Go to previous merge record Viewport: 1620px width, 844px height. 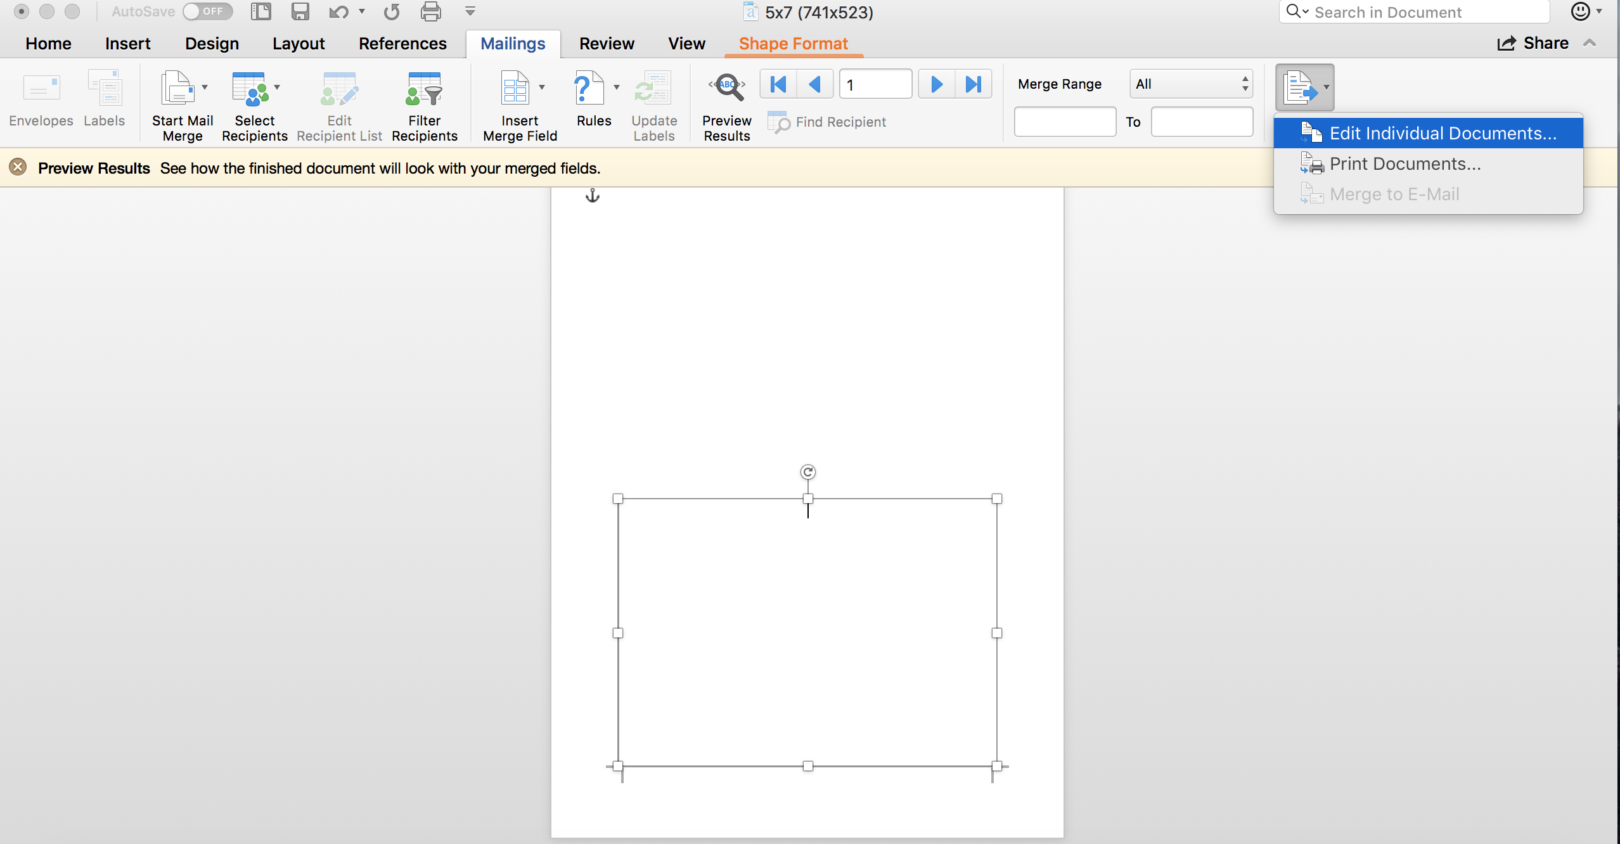tap(815, 84)
